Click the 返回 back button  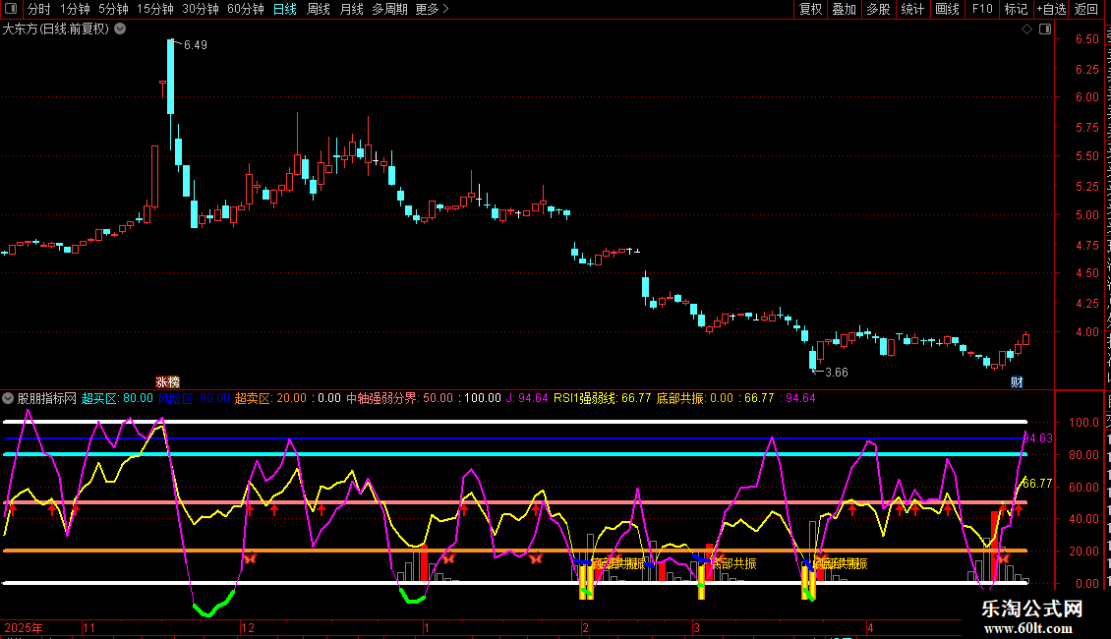click(x=1086, y=9)
